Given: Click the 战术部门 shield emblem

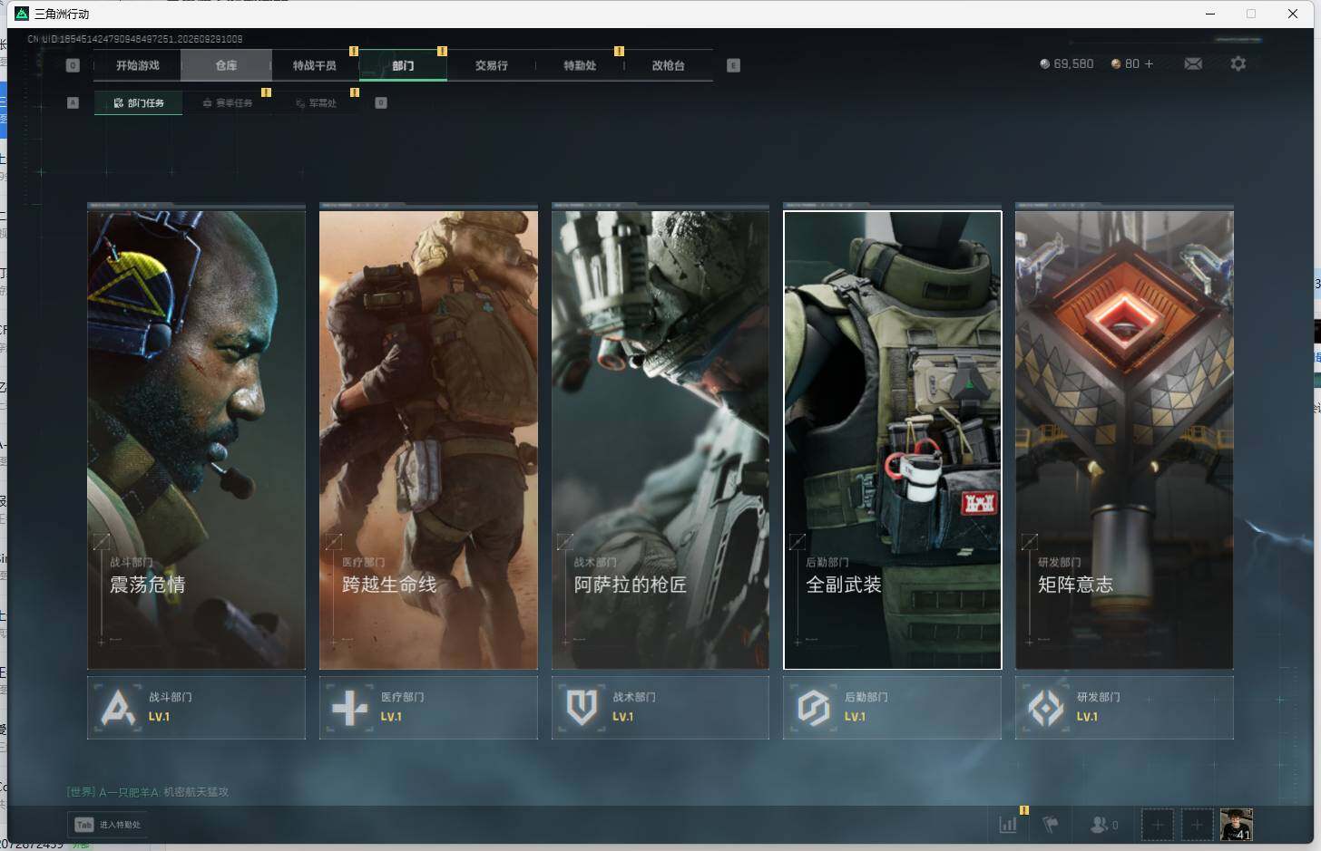Looking at the screenshot, I should [582, 708].
